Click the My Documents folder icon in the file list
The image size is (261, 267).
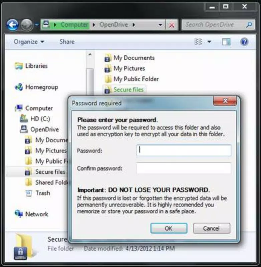pos(108,58)
